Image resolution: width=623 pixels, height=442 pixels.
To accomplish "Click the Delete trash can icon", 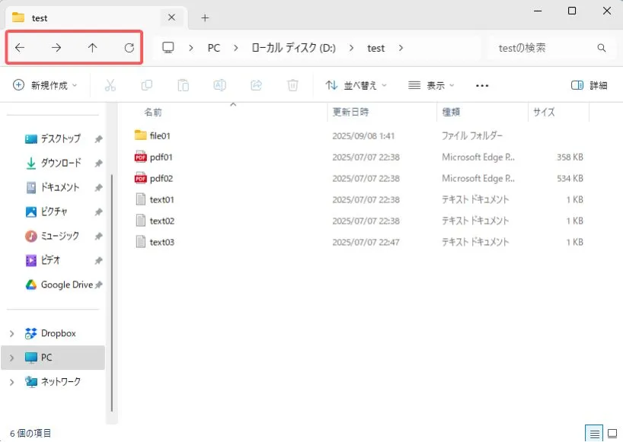I will coord(292,85).
